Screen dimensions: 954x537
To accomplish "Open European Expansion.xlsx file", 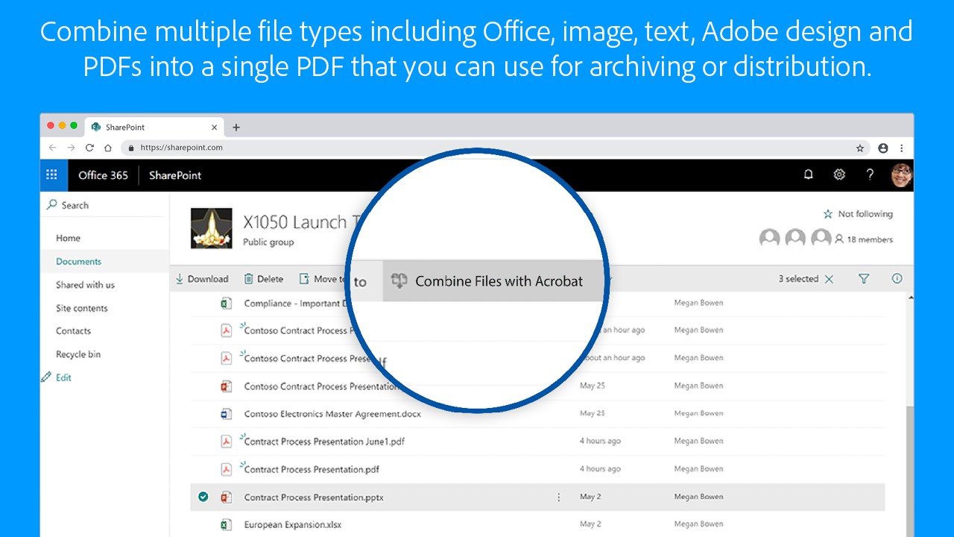I will (294, 525).
